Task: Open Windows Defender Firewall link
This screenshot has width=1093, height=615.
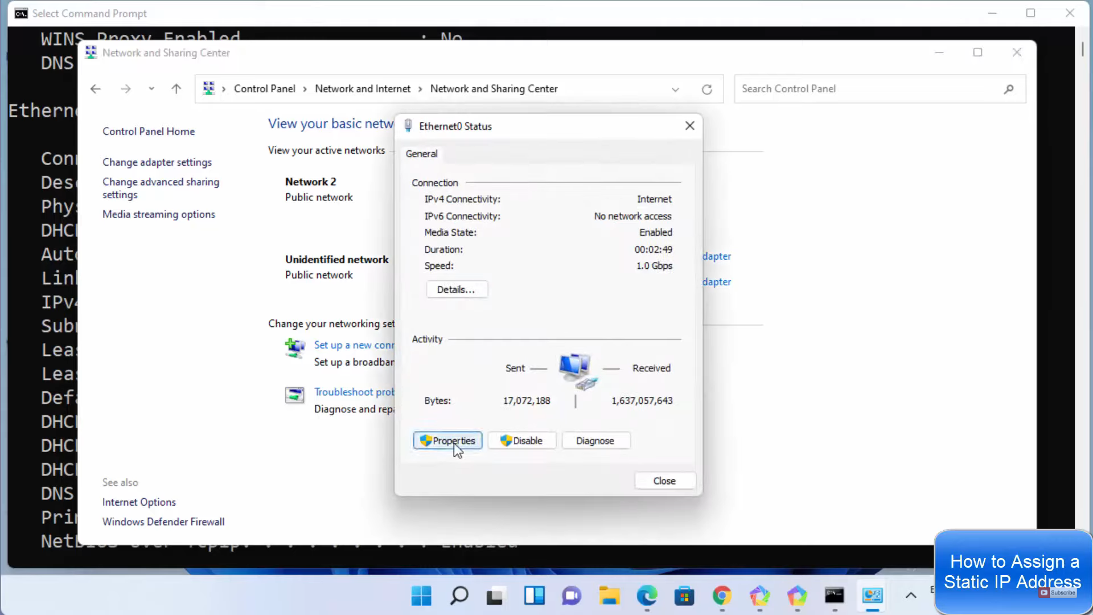Action: point(163,522)
